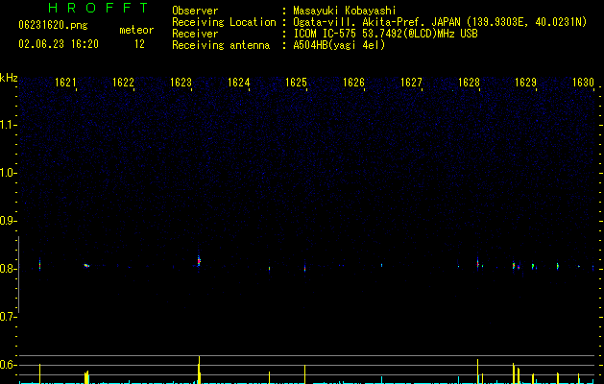Click the 'Receiving Location' label
This screenshot has width=604, height=384.
click(224, 22)
